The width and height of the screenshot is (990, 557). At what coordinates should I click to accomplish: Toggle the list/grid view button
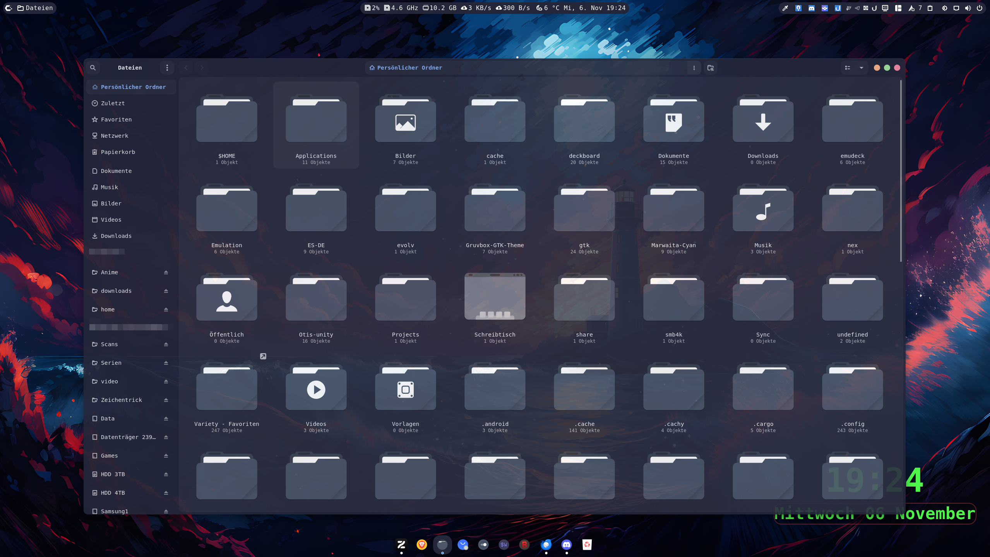848,68
